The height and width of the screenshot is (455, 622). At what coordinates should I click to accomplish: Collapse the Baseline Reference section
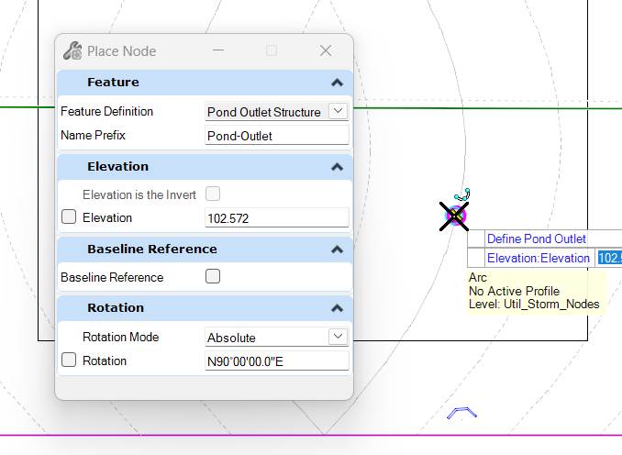click(x=337, y=250)
